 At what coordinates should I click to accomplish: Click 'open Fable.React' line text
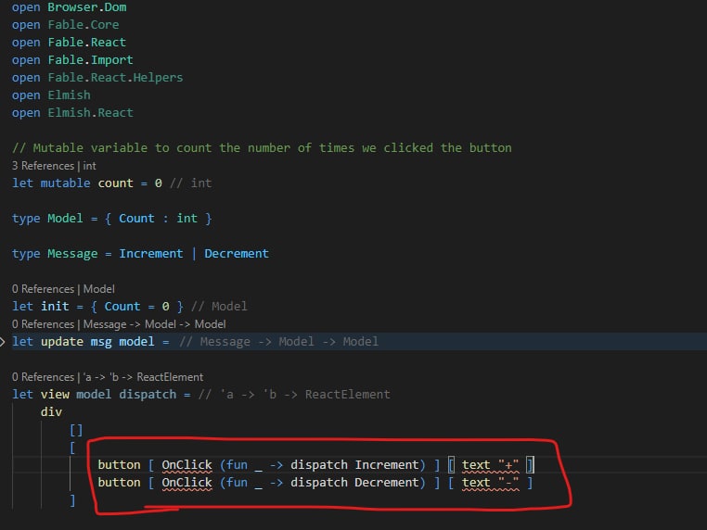click(x=69, y=43)
